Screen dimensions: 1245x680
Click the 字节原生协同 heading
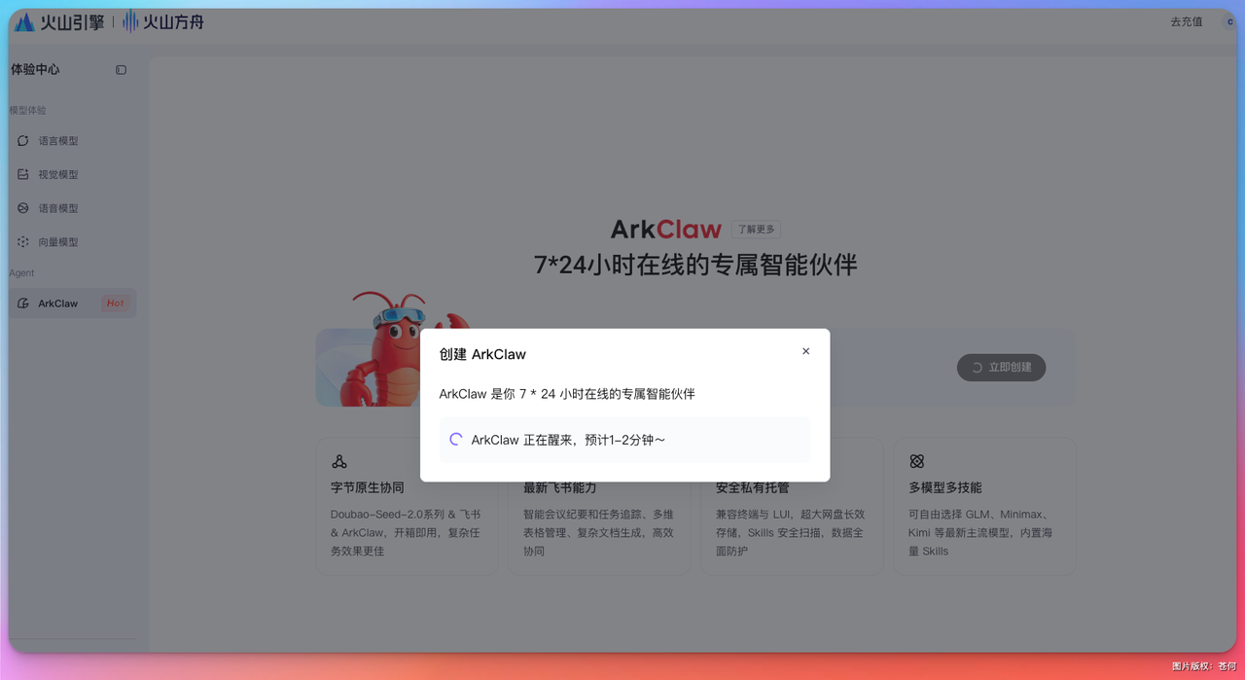[367, 487]
